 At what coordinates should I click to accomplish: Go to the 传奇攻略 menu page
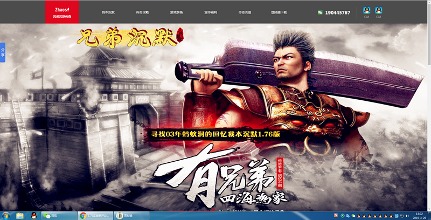point(142,12)
